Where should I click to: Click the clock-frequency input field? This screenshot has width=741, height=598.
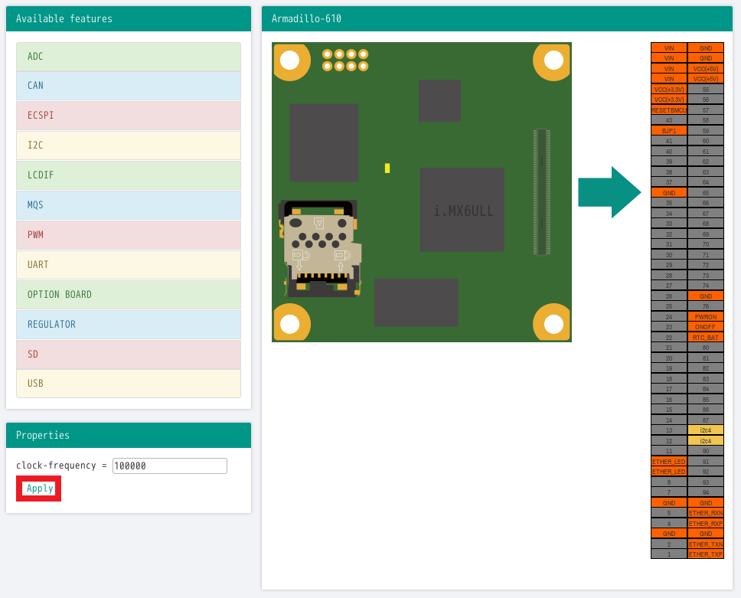(x=169, y=466)
